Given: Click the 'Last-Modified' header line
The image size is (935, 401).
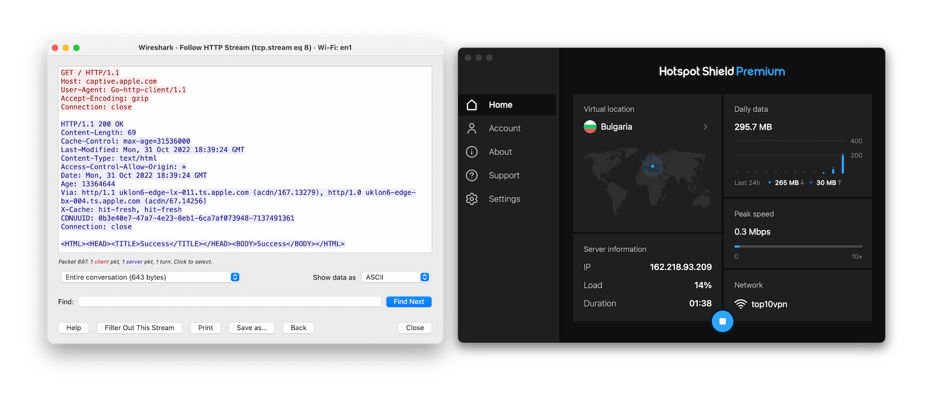Looking at the screenshot, I should [153, 150].
